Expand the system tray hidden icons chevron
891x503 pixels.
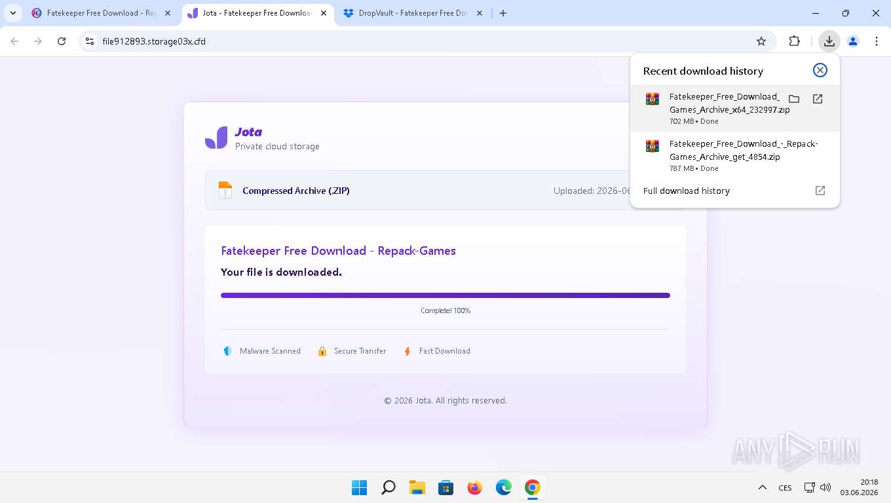pyautogui.click(x=763, y=487)
